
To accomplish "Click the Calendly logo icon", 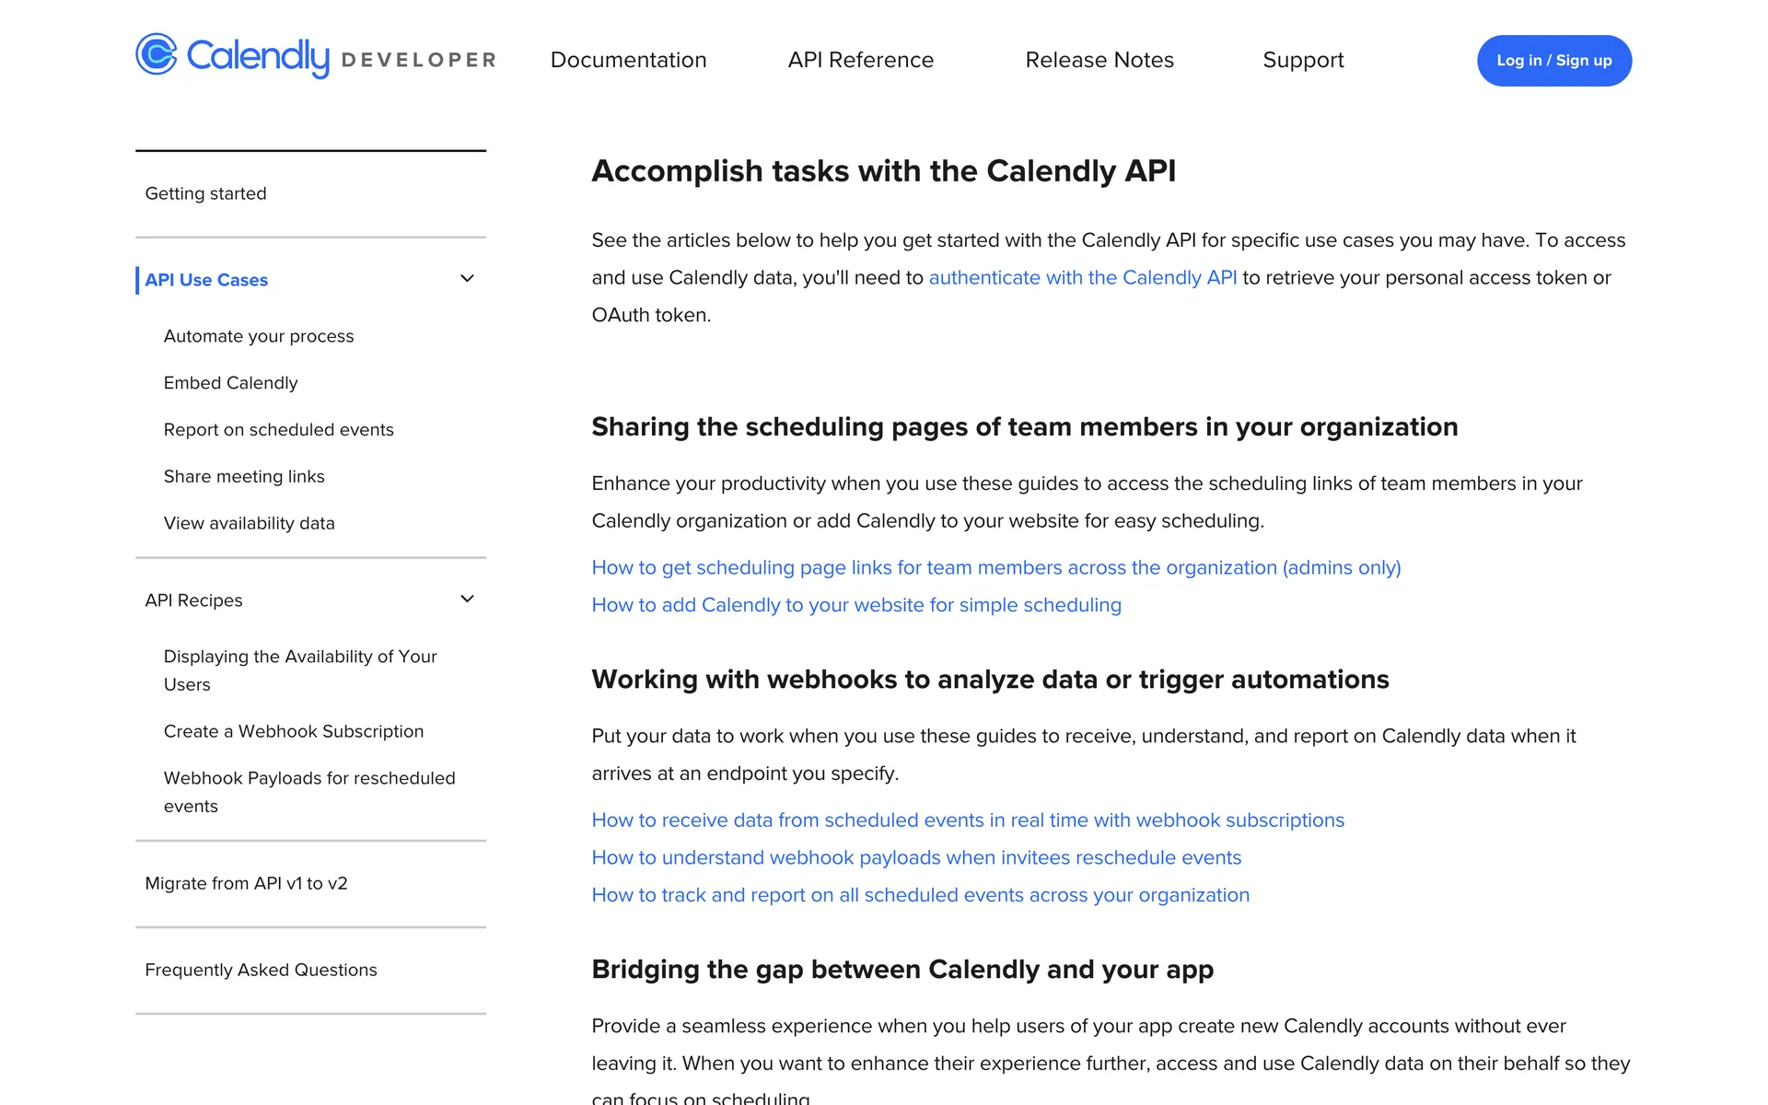I will click(157, 55).
